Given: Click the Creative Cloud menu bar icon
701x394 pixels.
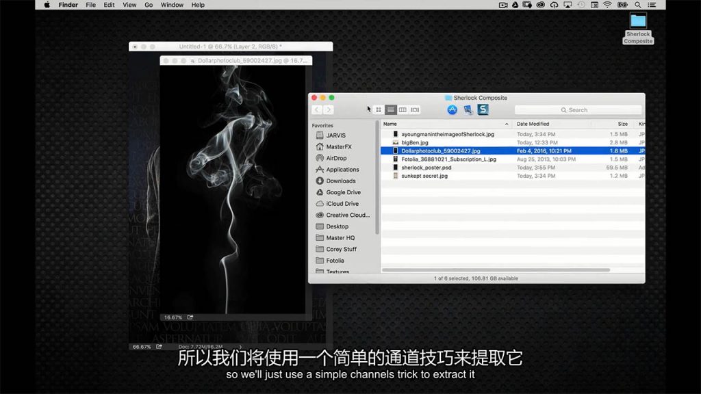Looking at the screenshot, I should 541,5.
